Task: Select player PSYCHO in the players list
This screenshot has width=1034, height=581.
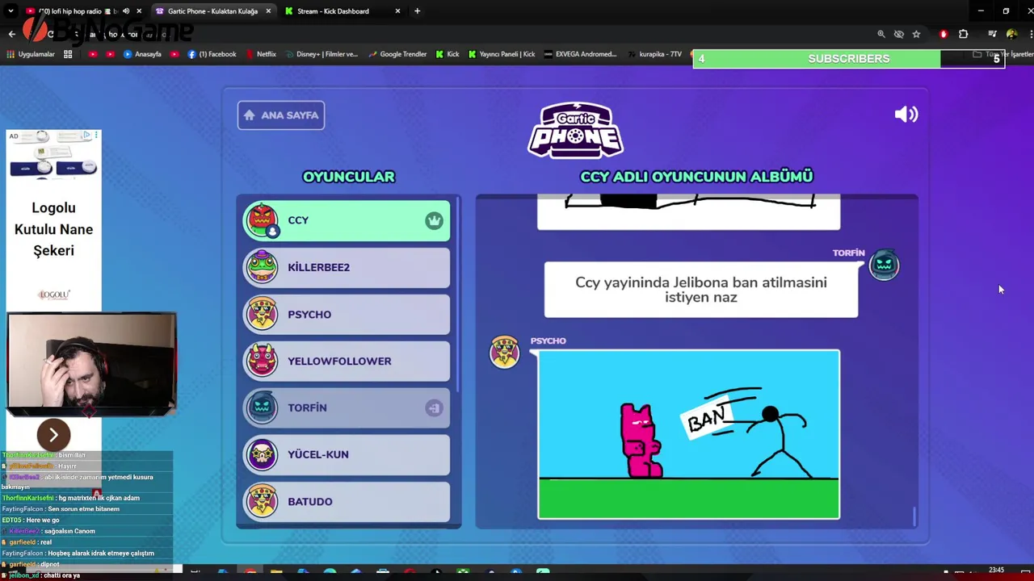Action: coord(347,314)
